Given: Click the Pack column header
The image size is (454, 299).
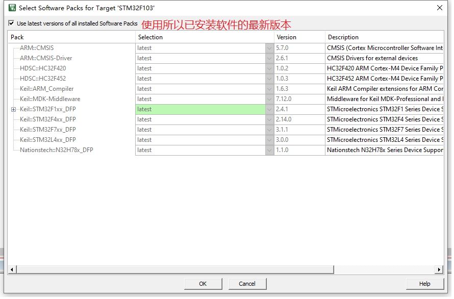Looking at the screenshot, I should (72, 37).
